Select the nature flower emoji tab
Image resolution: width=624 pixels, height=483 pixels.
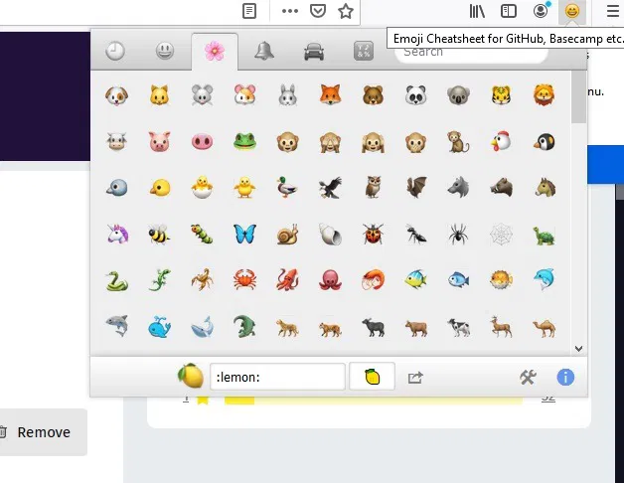tap(215, 52)
